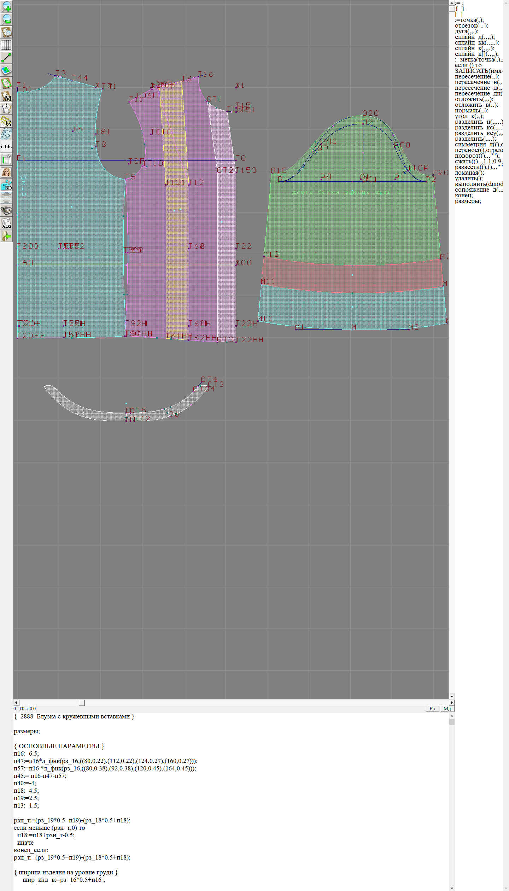
Task: Click the green-outlined pattern pieces icon
Action: 6,83
